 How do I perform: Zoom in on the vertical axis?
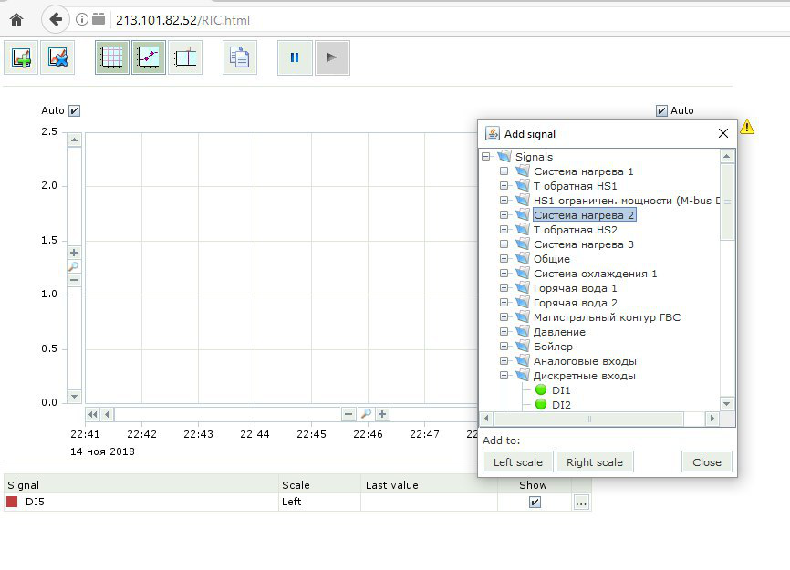click(x=74, y=253)
